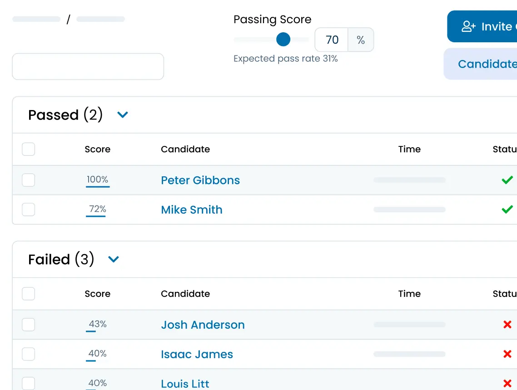This screenshot has width=517, height=390.
Task: Click the percent symbol beside the score input
Action: tap(361, 40)
